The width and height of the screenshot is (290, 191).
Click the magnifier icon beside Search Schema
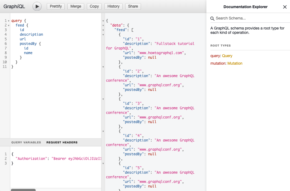(212, 18)
